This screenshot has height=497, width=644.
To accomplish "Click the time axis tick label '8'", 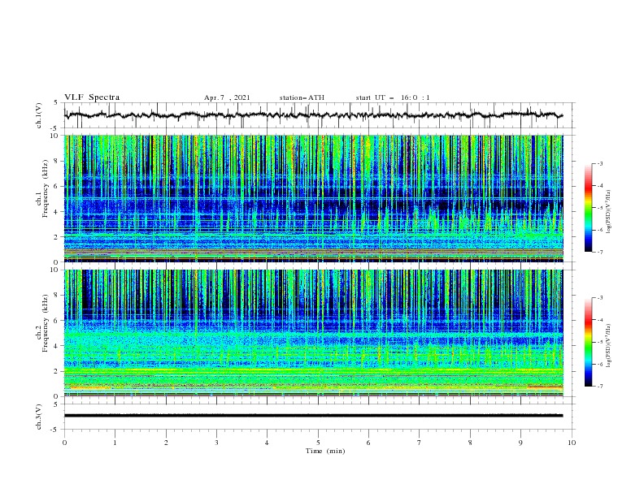I will point(470,443).
